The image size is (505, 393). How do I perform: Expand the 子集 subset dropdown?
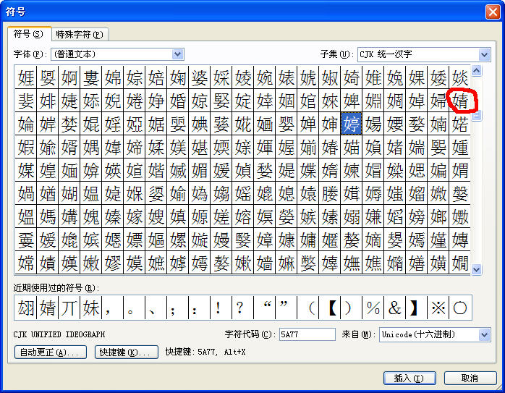coord(485,54)
